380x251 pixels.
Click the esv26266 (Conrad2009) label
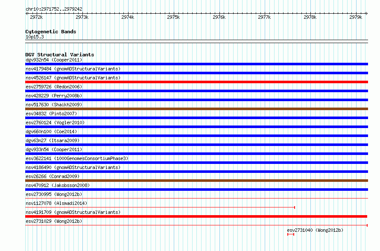point(53,176)
